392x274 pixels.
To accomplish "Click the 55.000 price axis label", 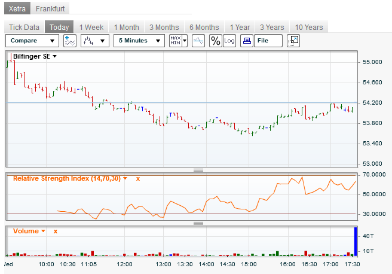I will 372,62.
